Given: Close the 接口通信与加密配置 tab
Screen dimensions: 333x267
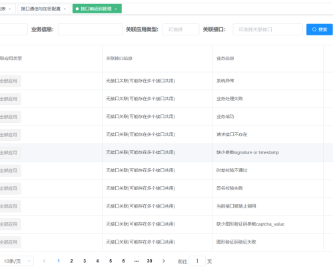Looking at the screenshot, I should tap(65, 9).
